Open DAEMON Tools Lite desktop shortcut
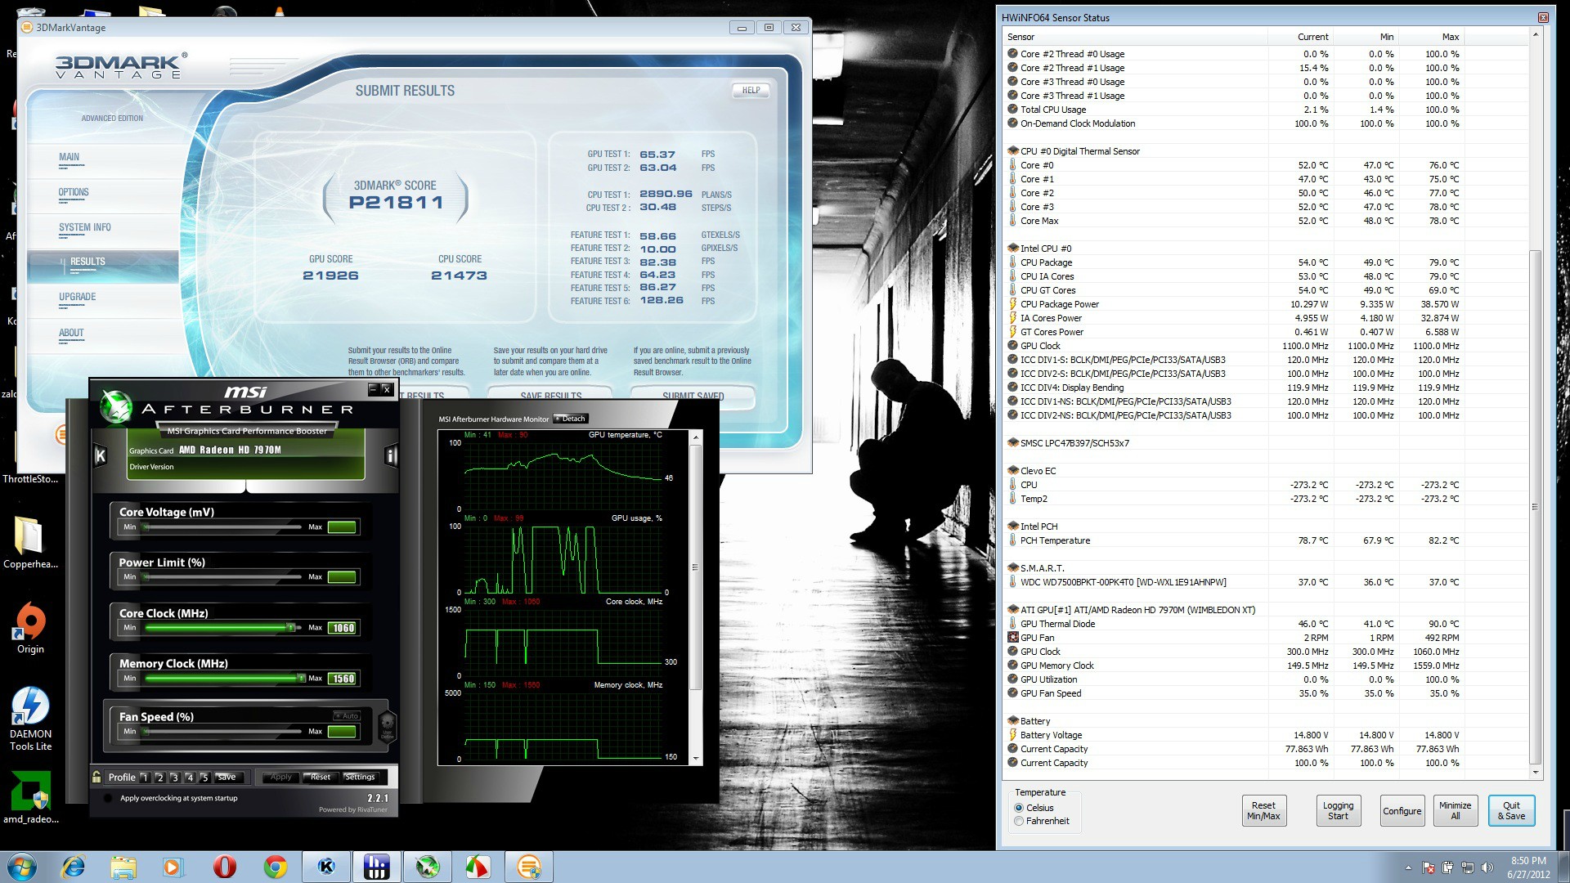Image resolution: width=1570 pixels, height=883 pixels. (x=30, y=719)
